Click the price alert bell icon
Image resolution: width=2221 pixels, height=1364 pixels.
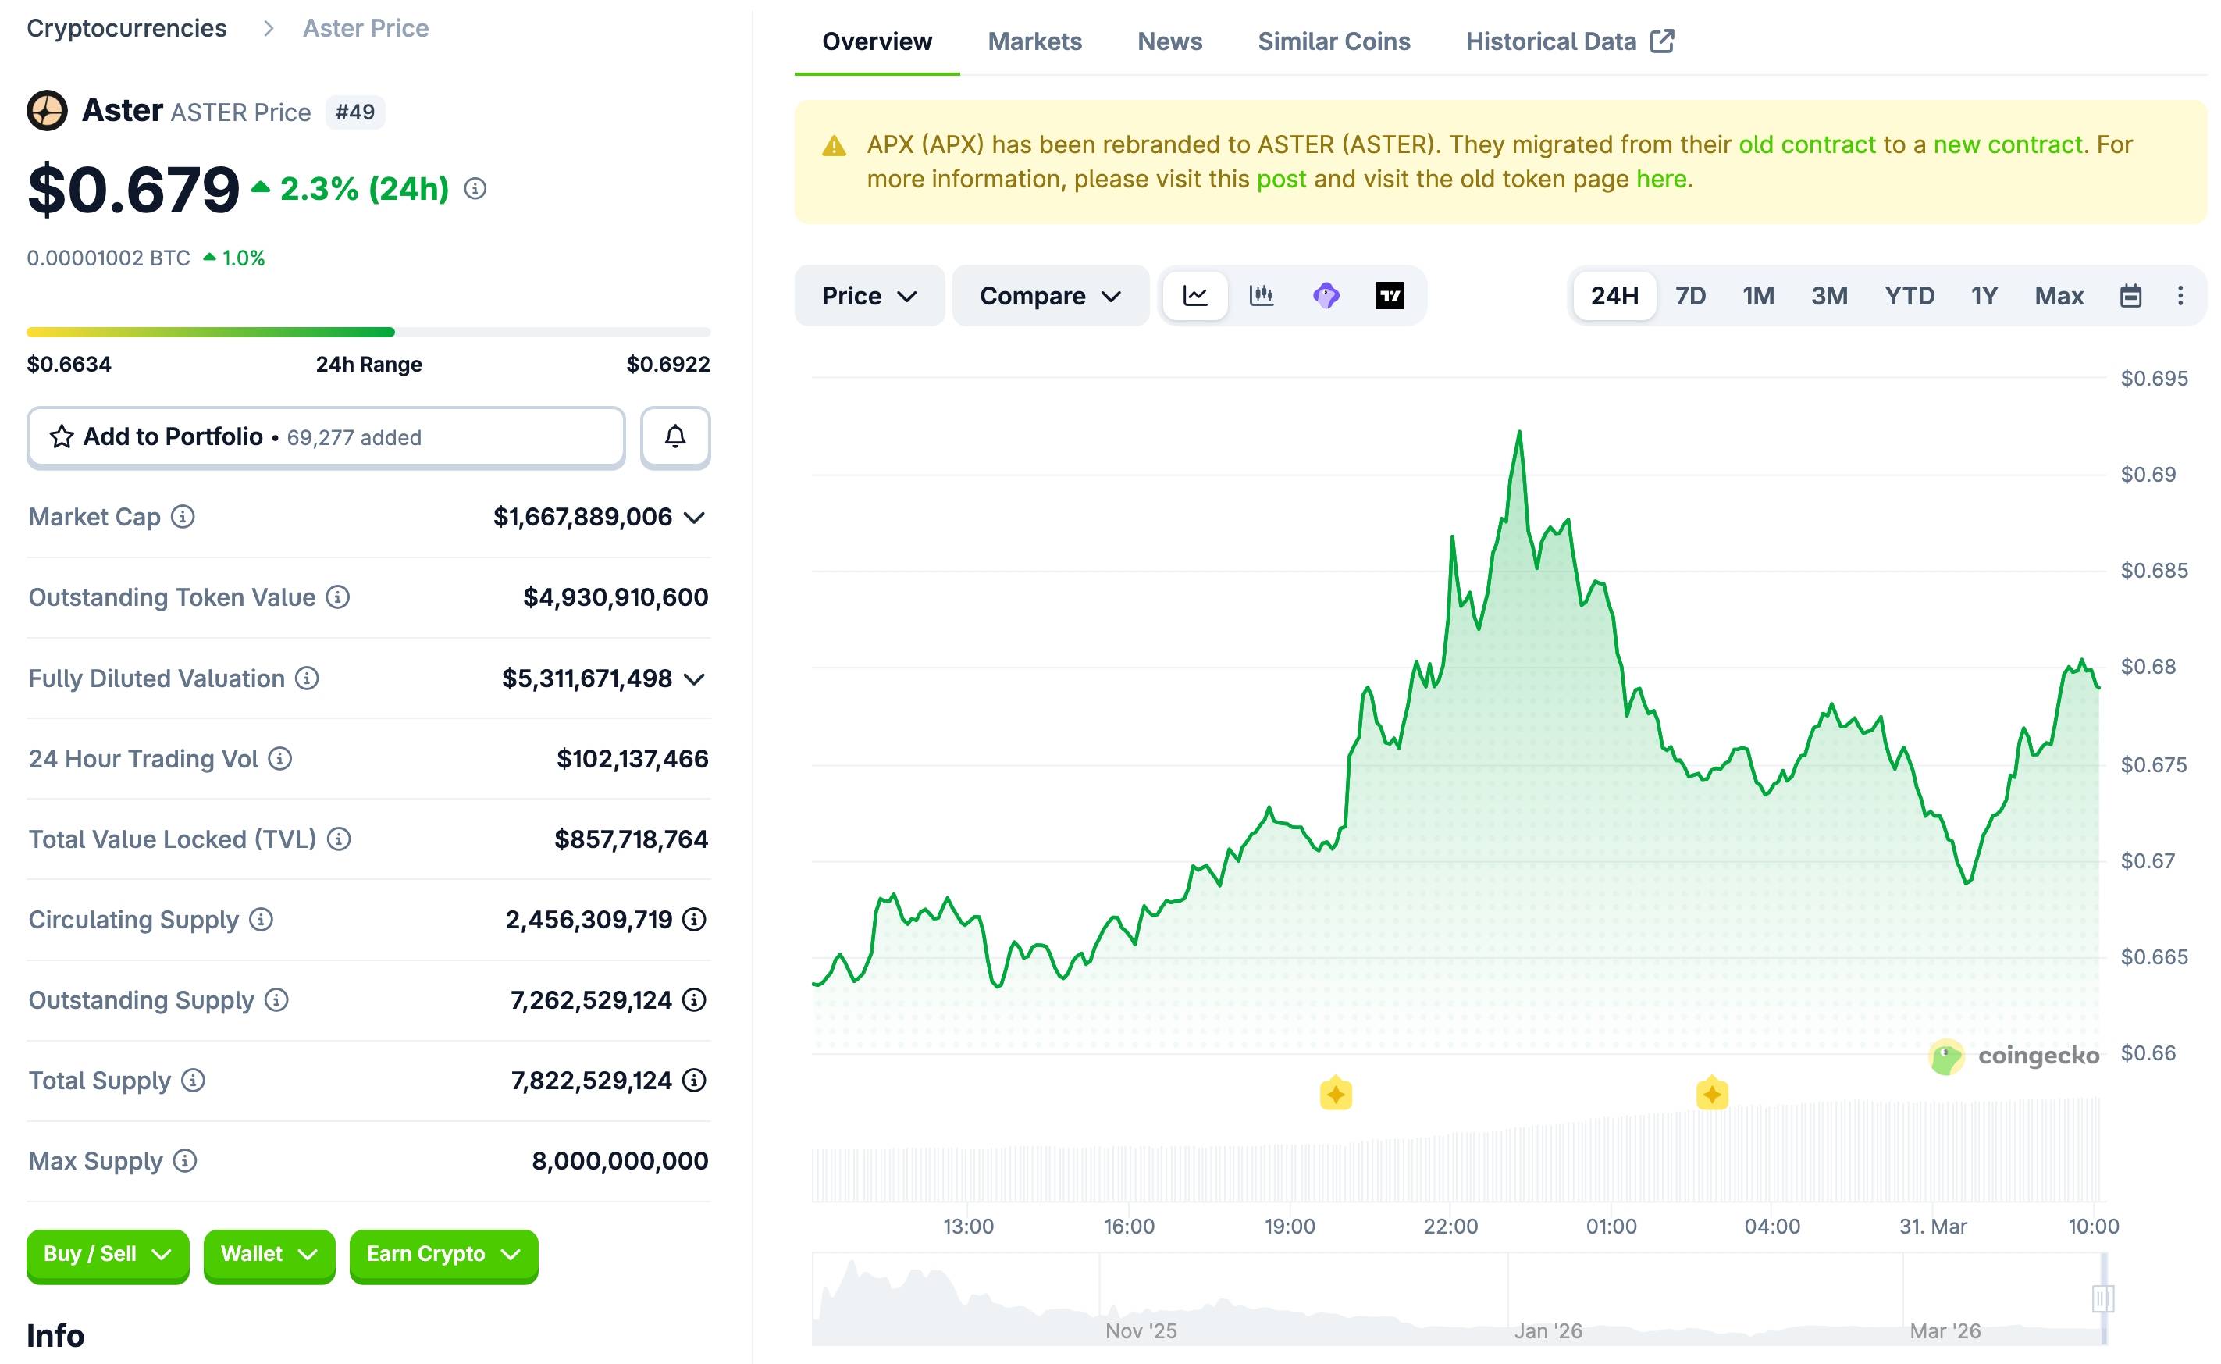click(x=674, y=436)
